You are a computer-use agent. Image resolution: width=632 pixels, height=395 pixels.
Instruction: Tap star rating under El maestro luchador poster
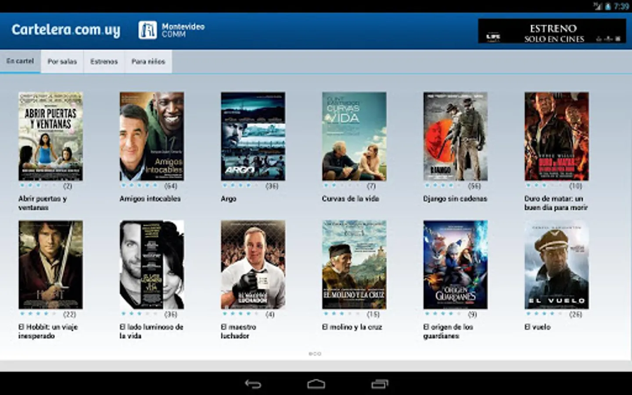pyautogui.click(x=241, y=314)
